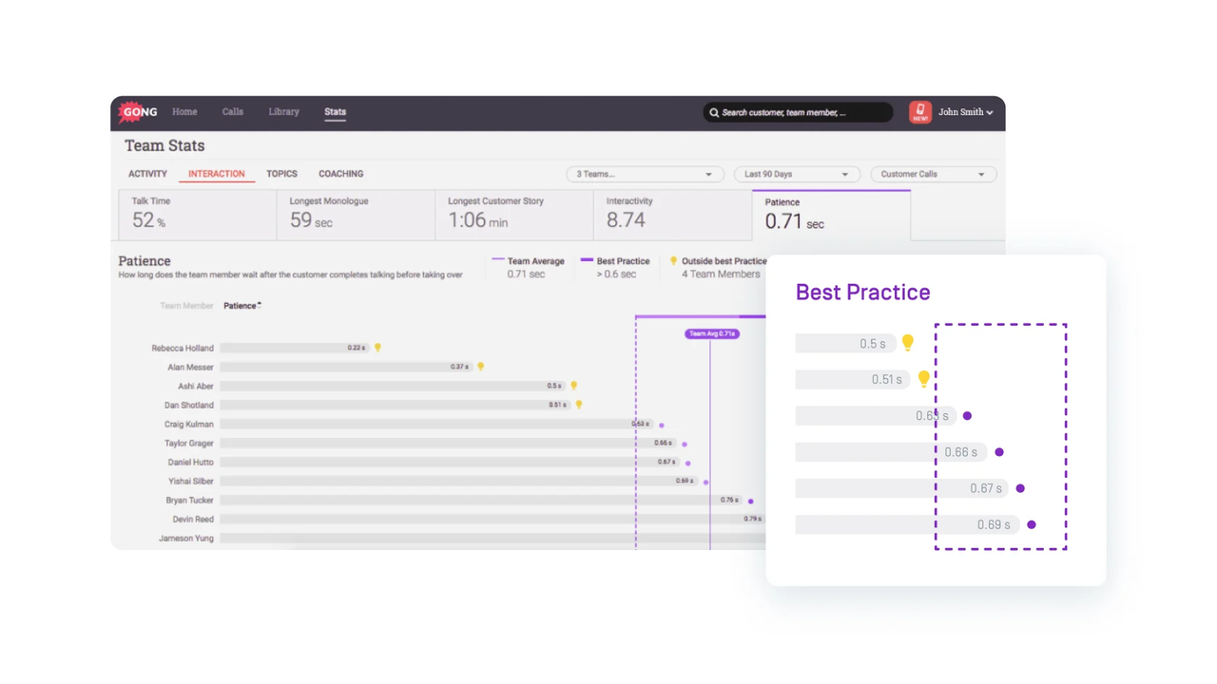Switch to the Activity tab
Image resolution: width=1217 pixels, height=684 pixels.
coord(147,174)
